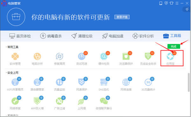Add 路由器管家 using its plus badge
This screenshot has width=191, height=117.
pyautogui.click(x=41, y=79)
